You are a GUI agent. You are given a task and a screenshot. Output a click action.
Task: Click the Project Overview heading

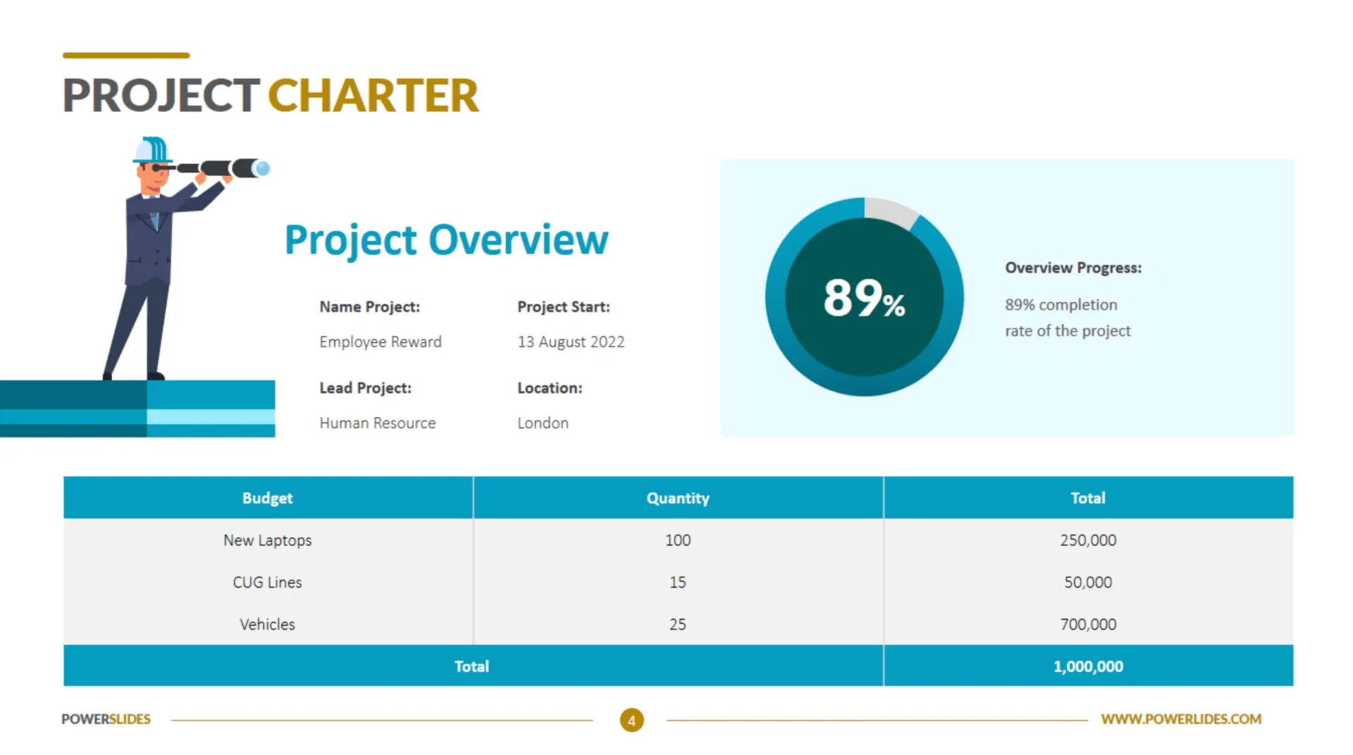click(x=446, y=240)
